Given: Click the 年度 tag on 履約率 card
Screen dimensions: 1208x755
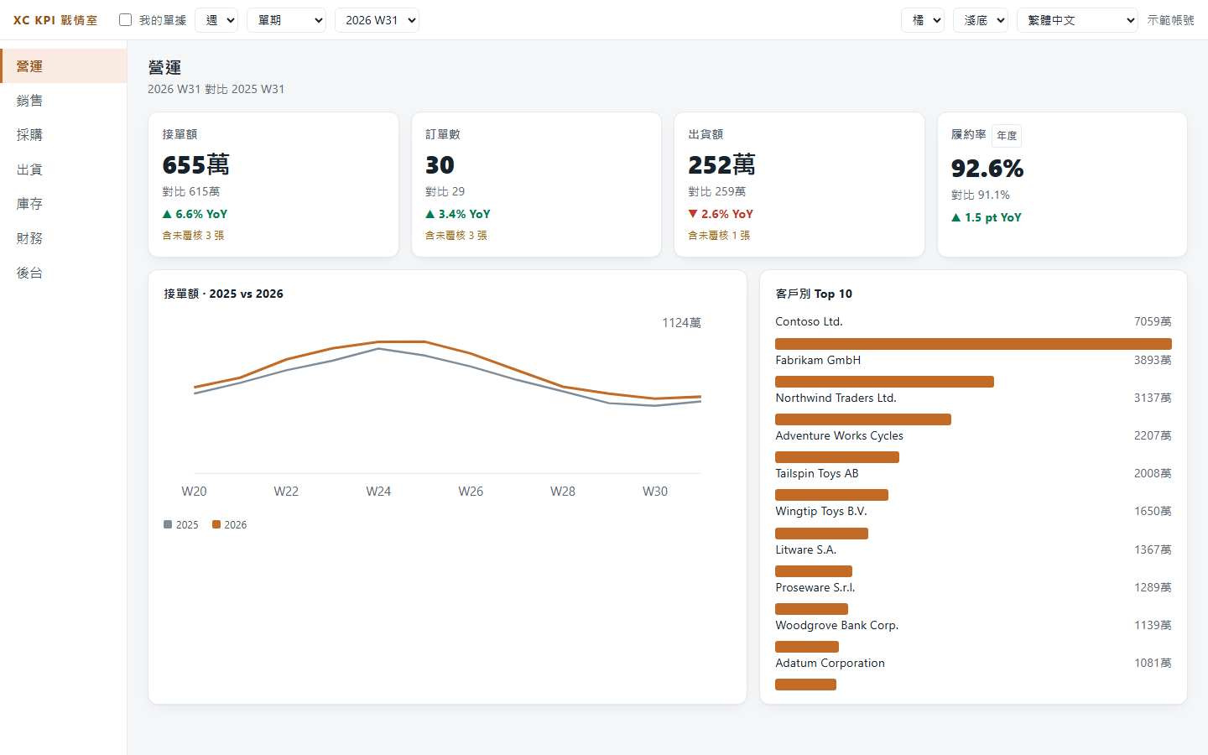Looking at the screenshot, I should (1007, 136).
